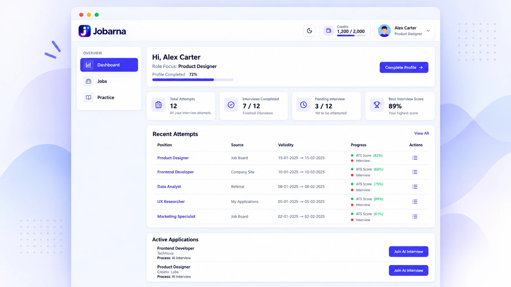Open actions list icon for UX Researcher row
Screen dimensions: 511x287
point(415,202)
